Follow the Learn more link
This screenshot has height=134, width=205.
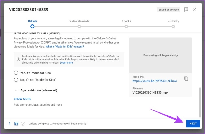(66, 63)
